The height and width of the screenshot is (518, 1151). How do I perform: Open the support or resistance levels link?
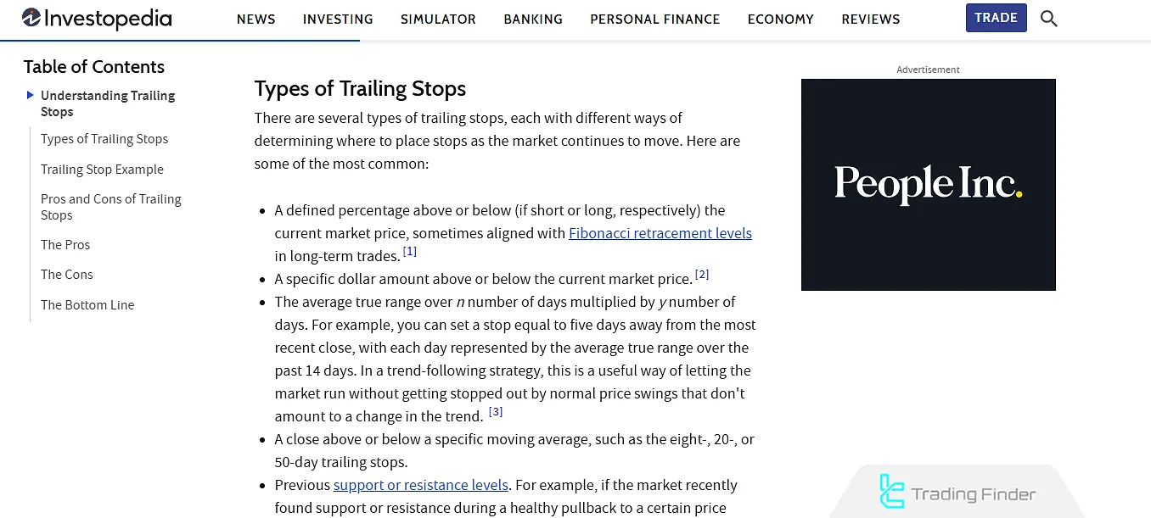pos(421,485)
